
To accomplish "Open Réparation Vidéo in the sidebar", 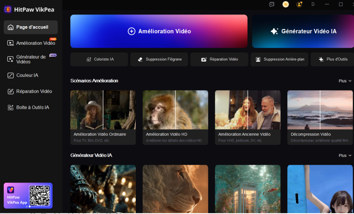I will coord(31,91).
